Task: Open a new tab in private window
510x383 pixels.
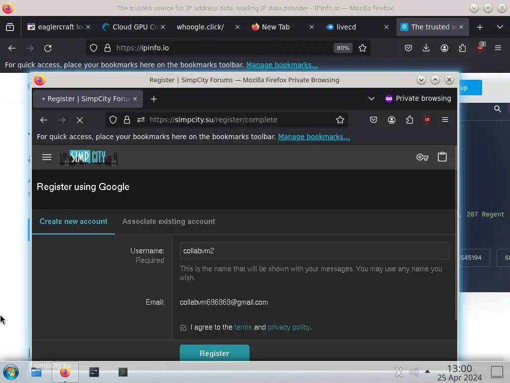Action: pyautogui.click(x=154, y=99)
